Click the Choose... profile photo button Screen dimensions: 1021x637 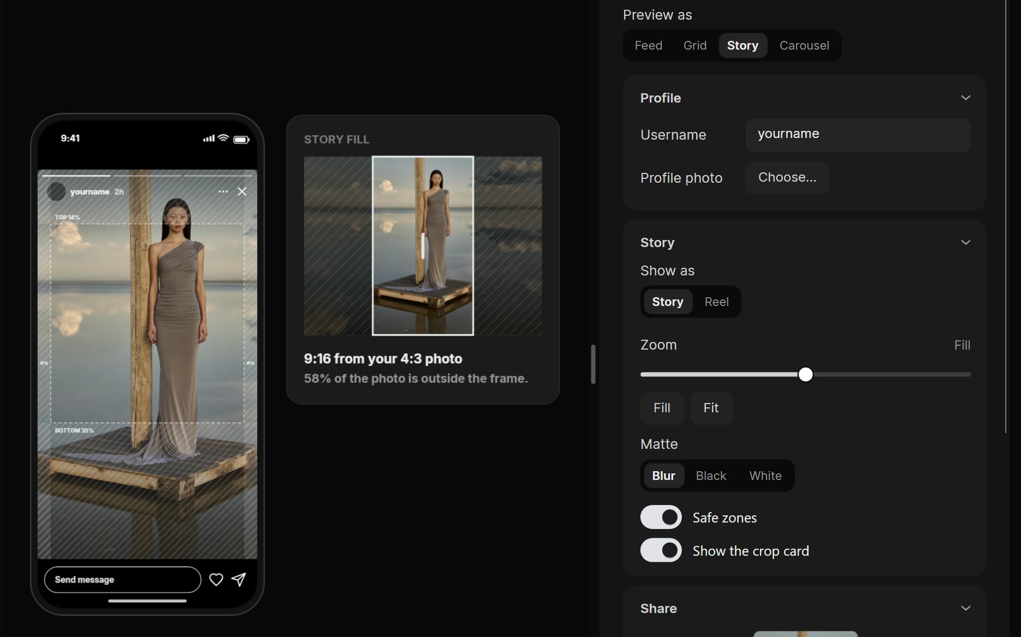787,178
